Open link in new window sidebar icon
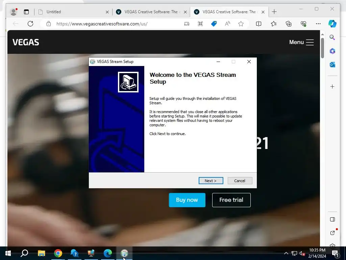346x260 pixels. (332, 233)
